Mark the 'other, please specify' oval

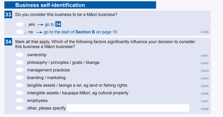coord(19,108)
